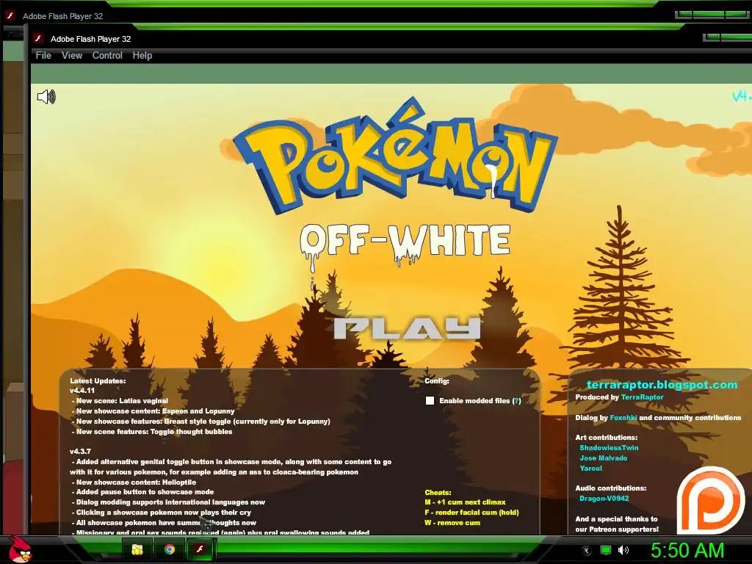
Task: Open the Yaroul art credit link
Action: (590, 469)
